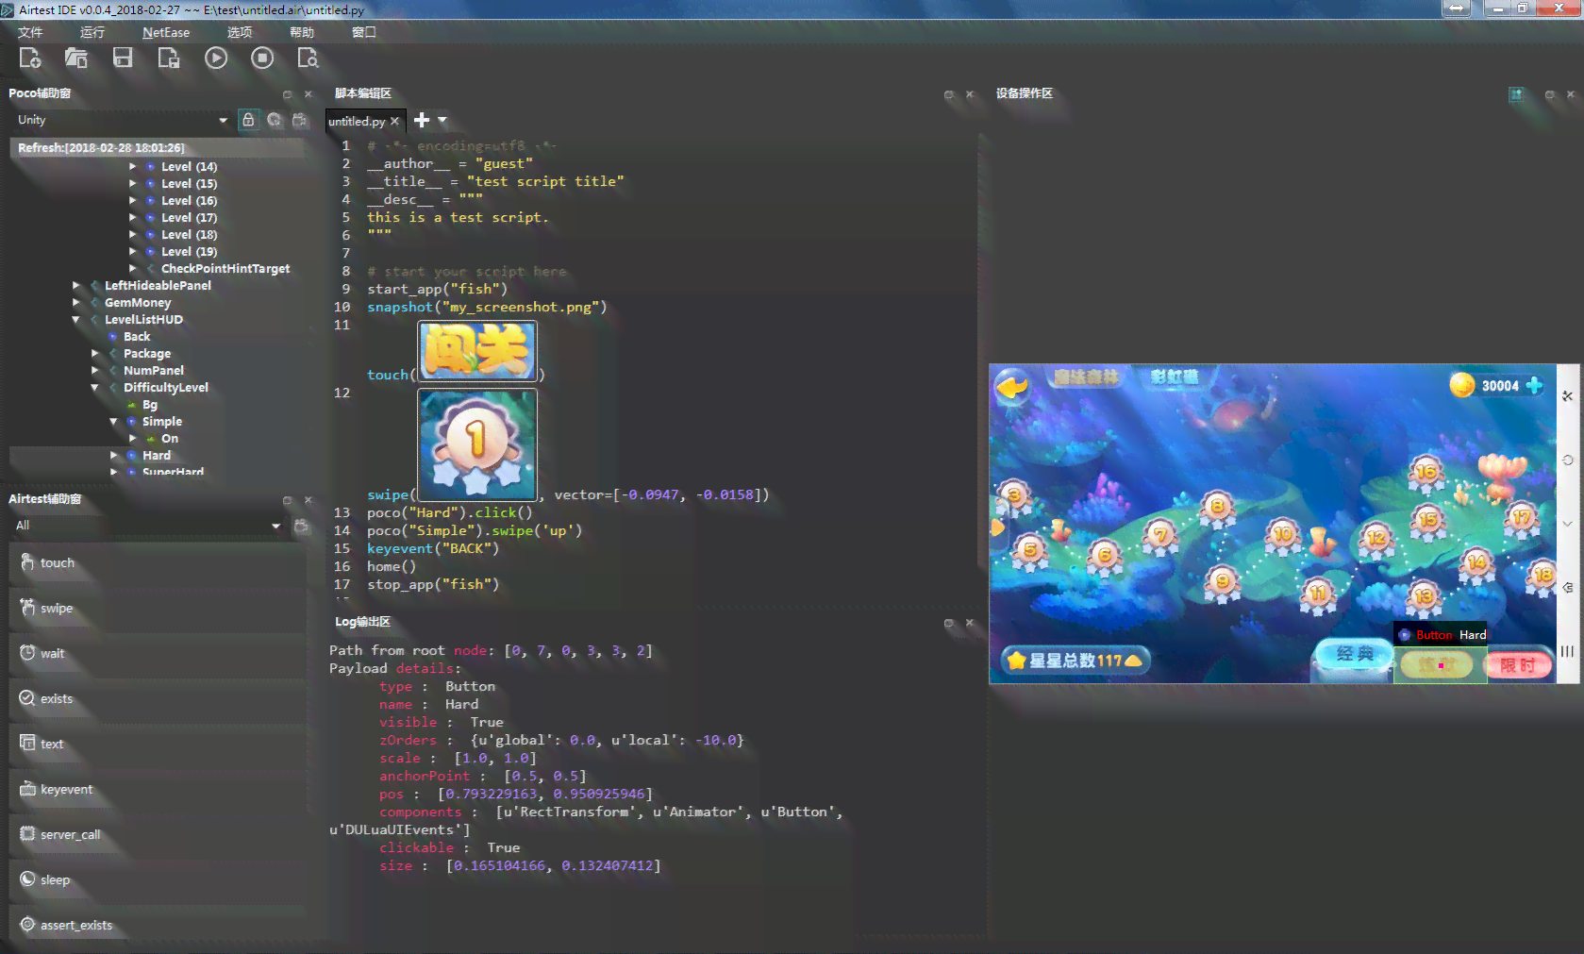
Task: Expand the Level (14) tree node
Action: tap(133, 167)
